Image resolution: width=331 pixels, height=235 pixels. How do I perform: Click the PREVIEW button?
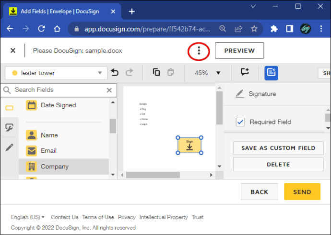click(239, 51)
